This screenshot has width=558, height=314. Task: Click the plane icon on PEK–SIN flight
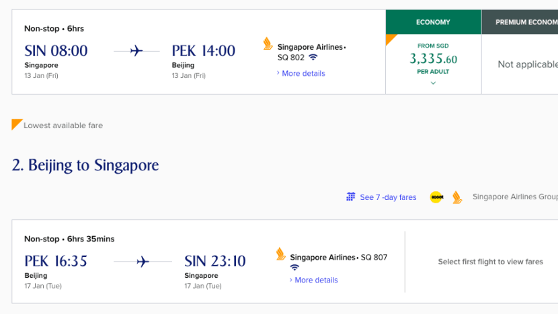pyautogui.click(x=143, y=261)
